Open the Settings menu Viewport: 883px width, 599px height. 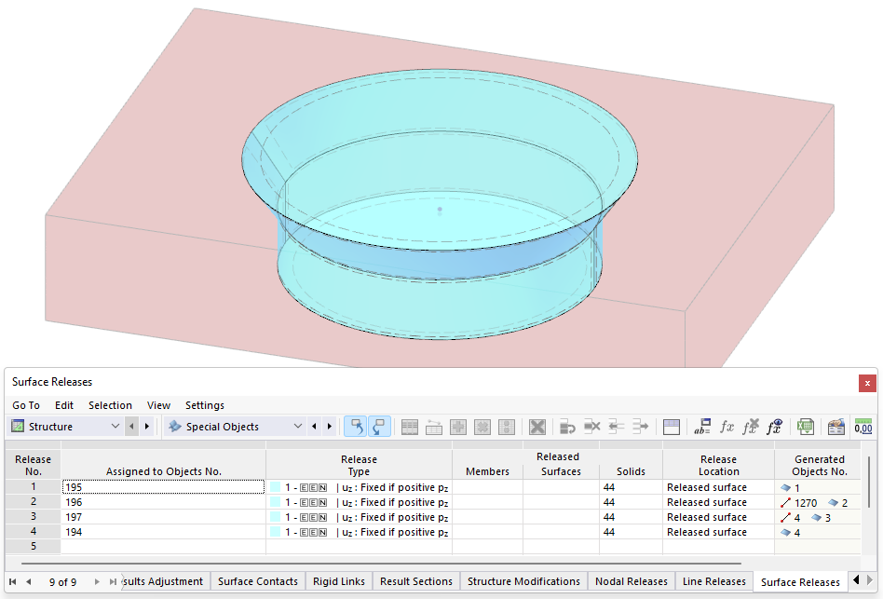pyautogui.click(x=204, y=405)
